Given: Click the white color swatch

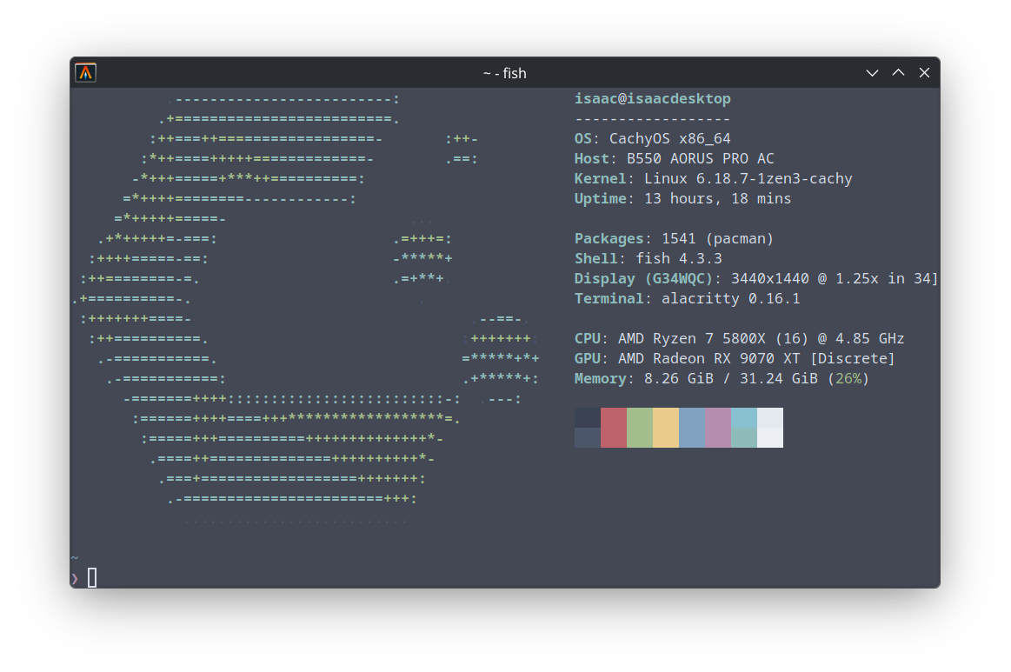Looking at the screenshot, I should tap(770, 428).
